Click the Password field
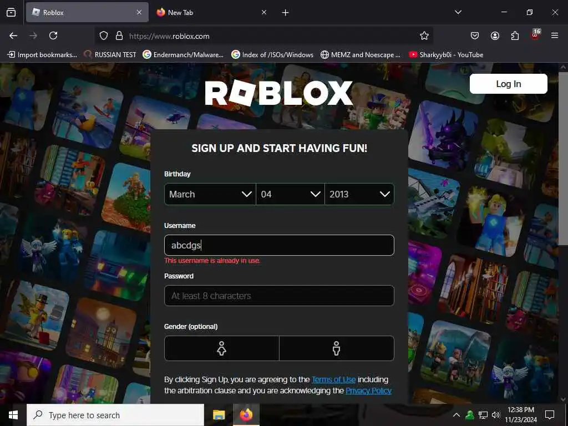The width and height of the screenshot is (568, 426). [279, 296]
